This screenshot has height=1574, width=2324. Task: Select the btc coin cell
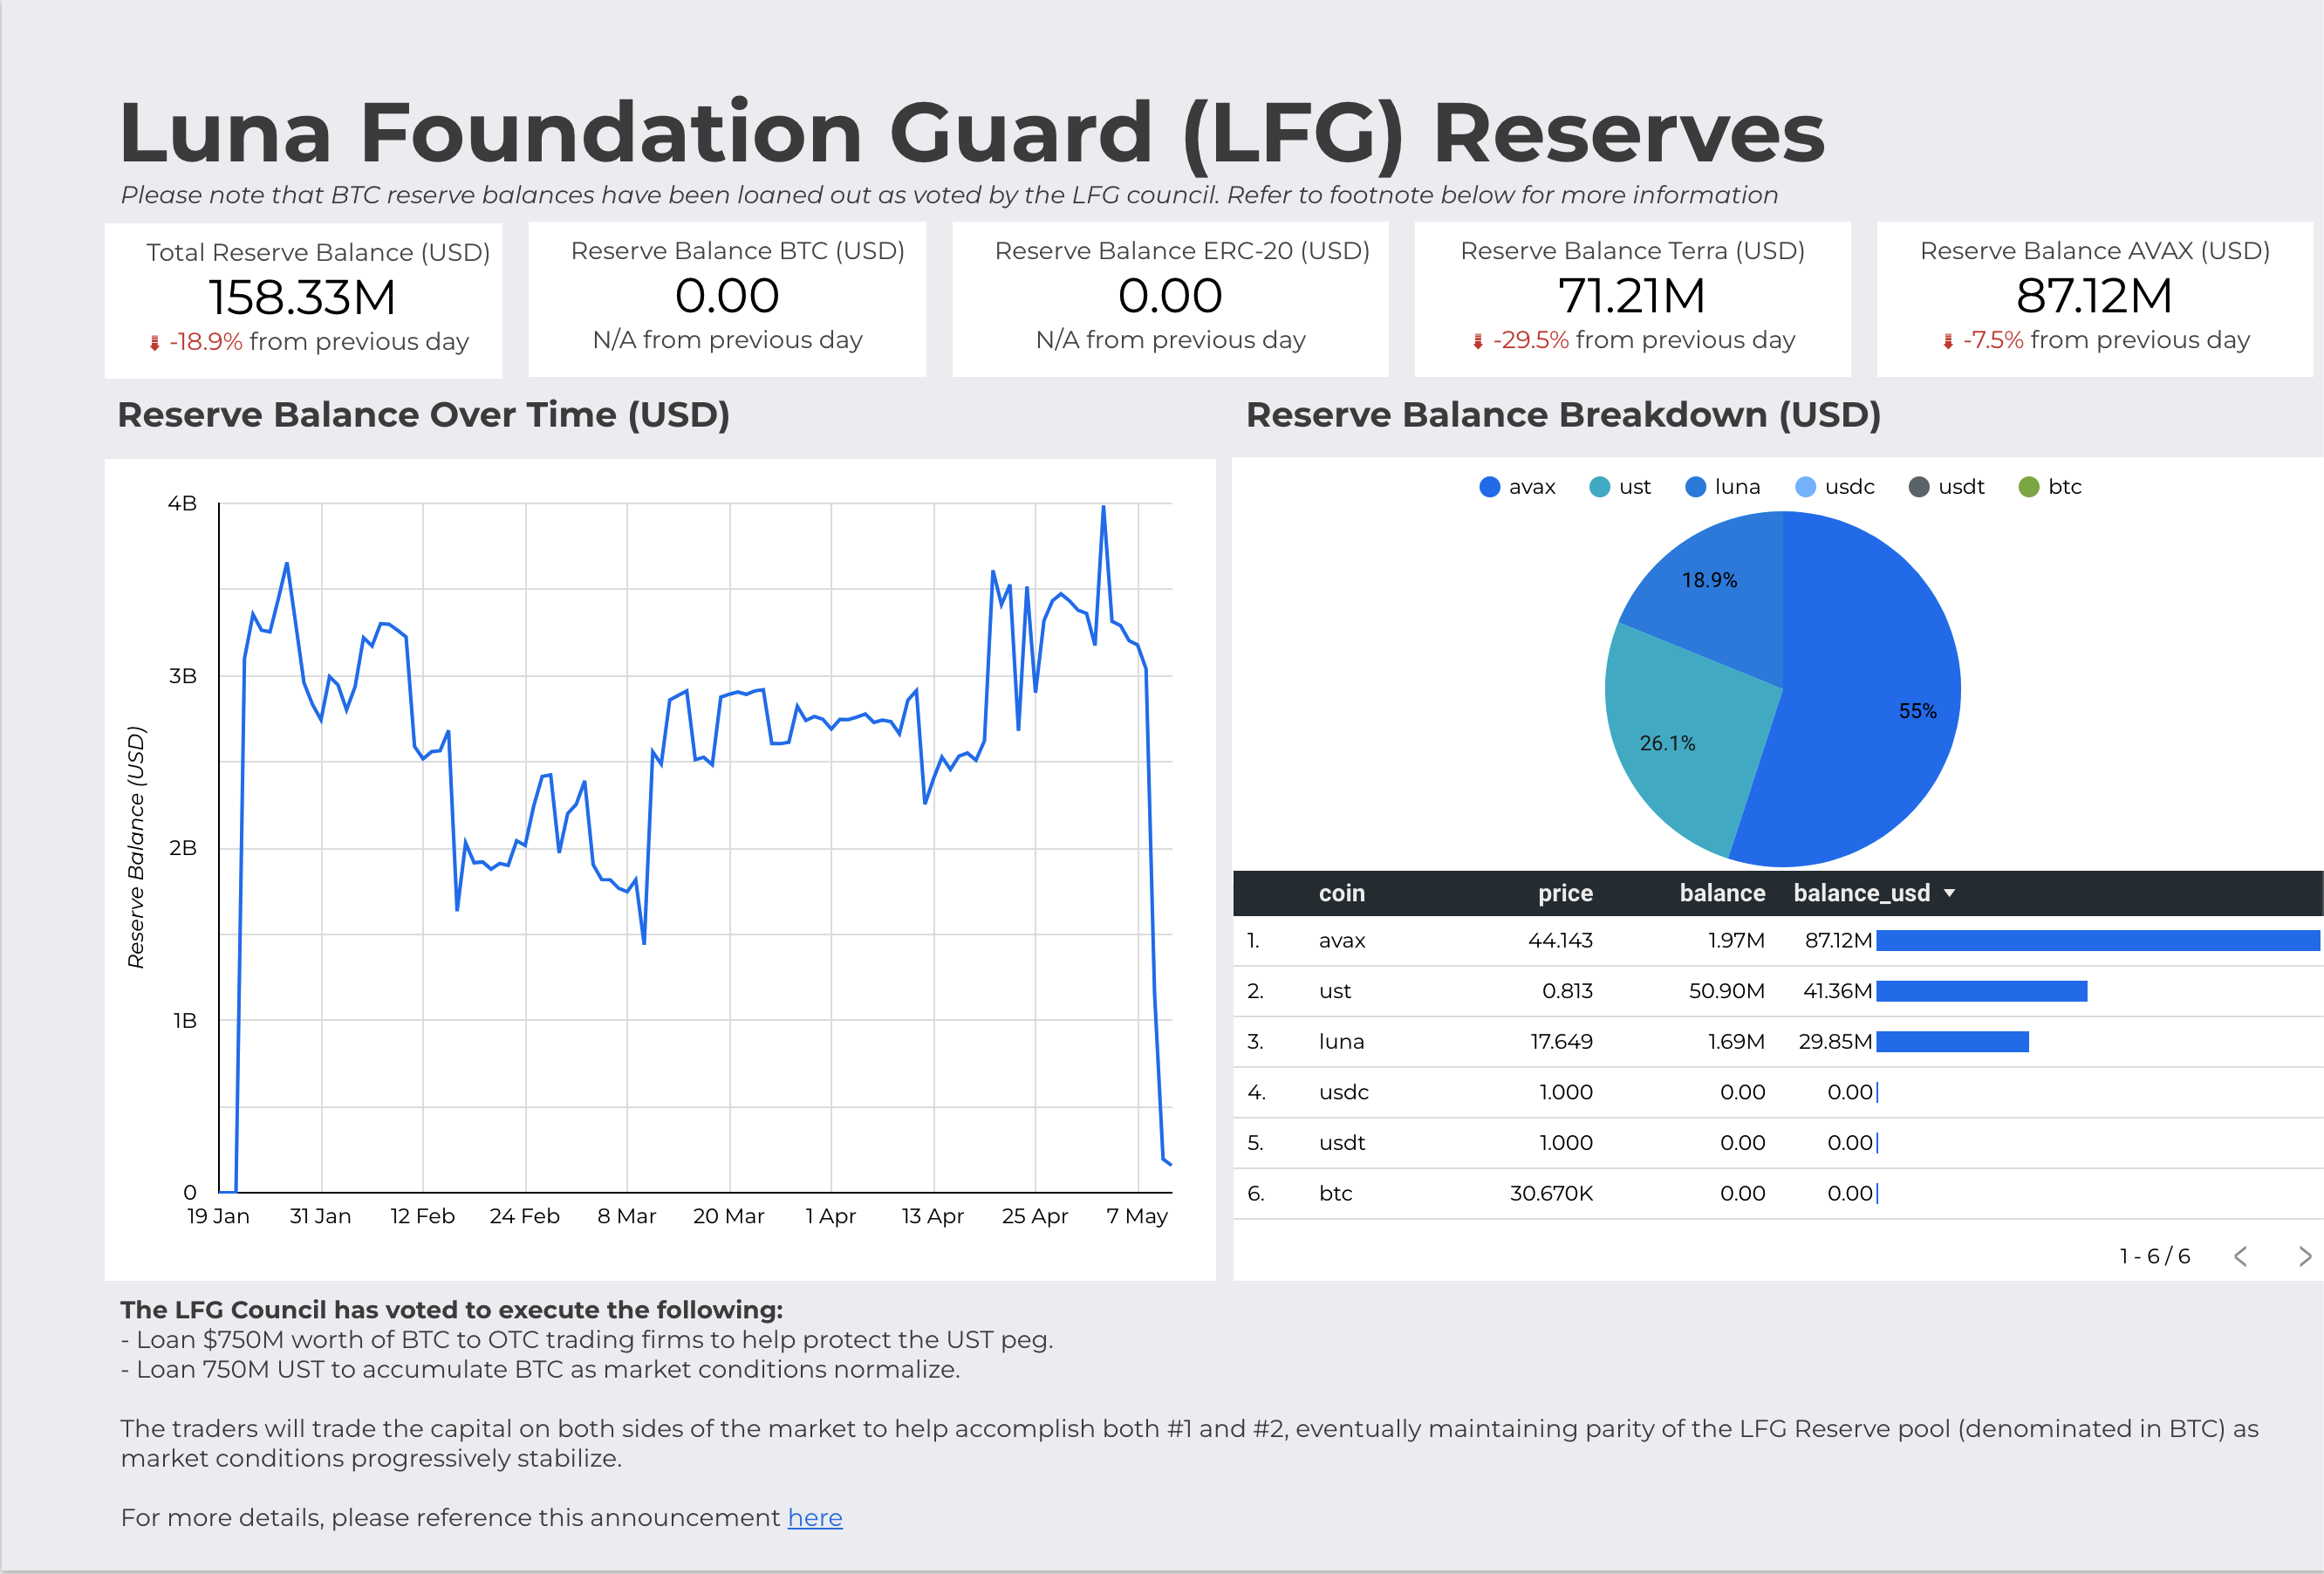[1335, 1193]
